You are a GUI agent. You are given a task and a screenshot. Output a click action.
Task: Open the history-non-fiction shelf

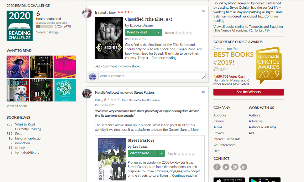coord(29,138)
